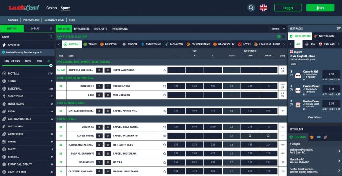Select the Esoccer sport tab
This screenshot has width=342, height=176.
point(130,44)
